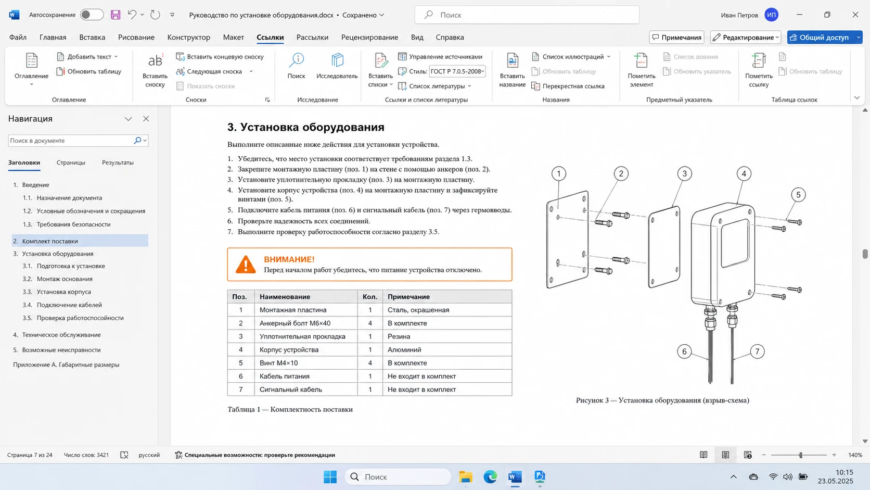Switch to read mode view in status bar

click(703, 455)
